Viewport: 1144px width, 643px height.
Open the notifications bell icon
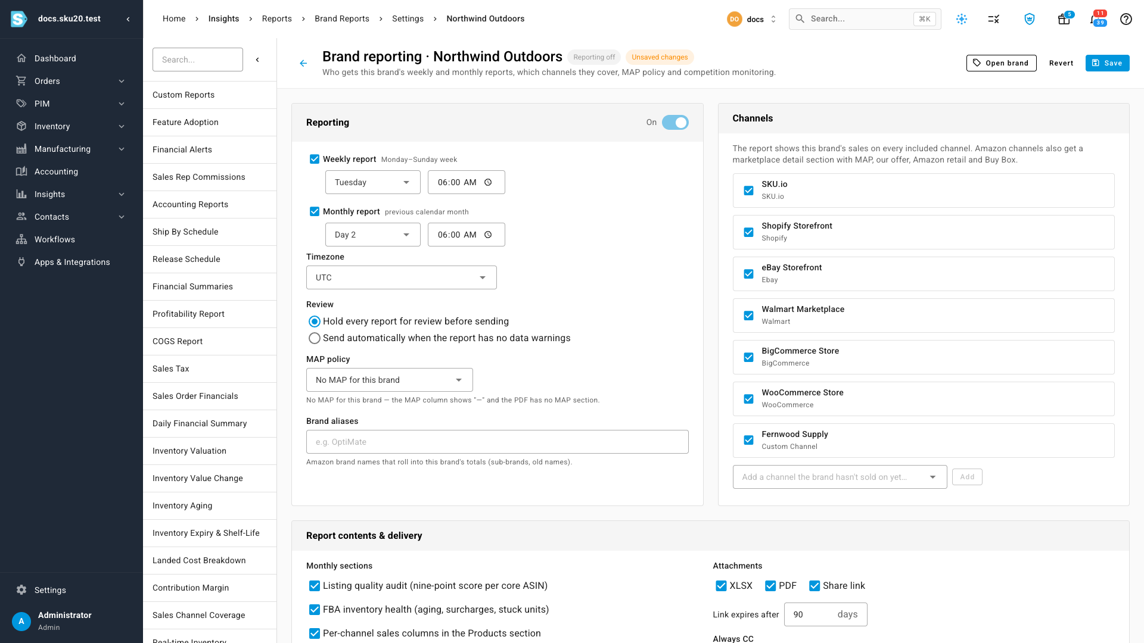1095,19
